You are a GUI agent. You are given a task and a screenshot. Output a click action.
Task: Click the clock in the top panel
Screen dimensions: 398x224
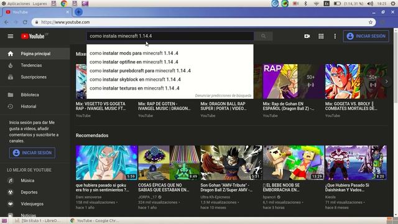coord(381,4)
